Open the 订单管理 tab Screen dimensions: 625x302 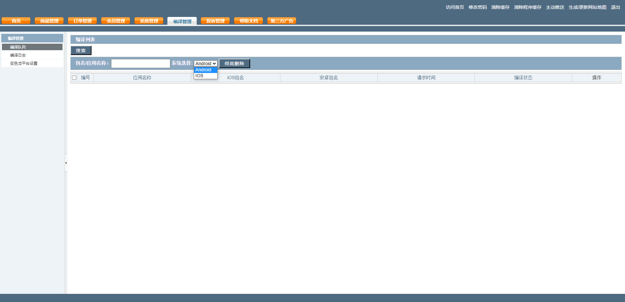[x=82, y=21]
